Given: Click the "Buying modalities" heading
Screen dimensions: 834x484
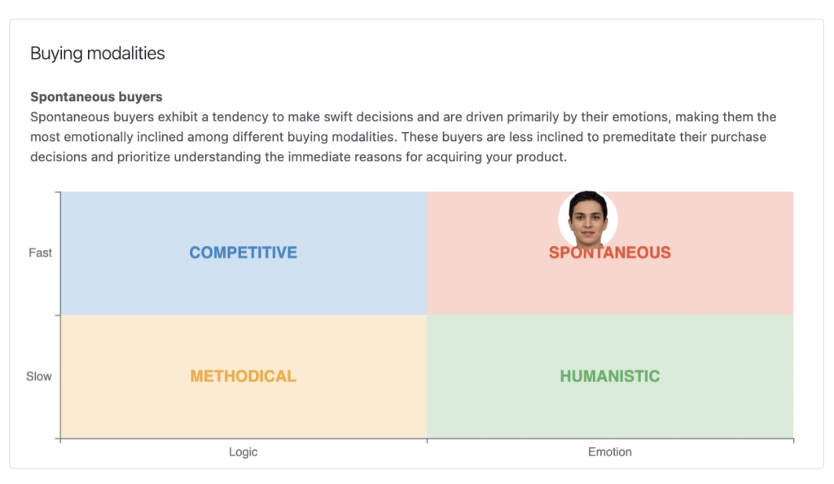Looking at the screenshot, I should (x=98, y=54).
